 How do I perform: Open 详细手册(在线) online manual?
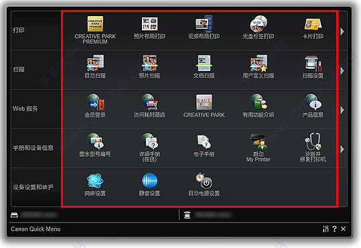(149, 141)
